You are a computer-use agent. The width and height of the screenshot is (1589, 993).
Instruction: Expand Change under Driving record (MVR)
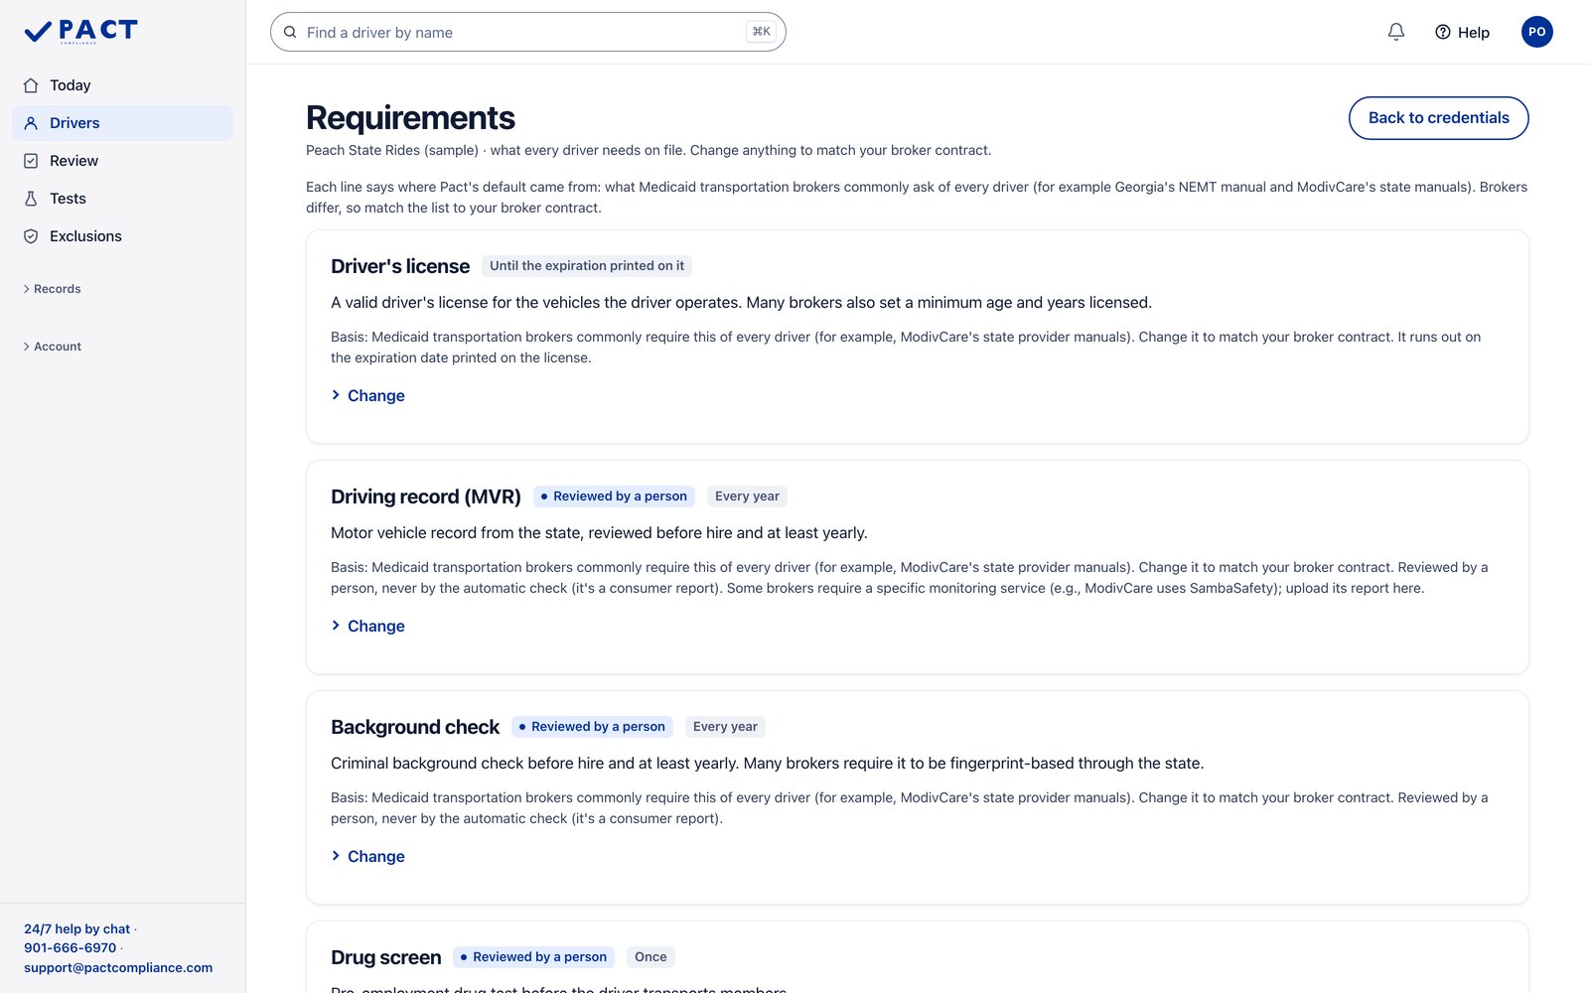(x=368, y=626)
